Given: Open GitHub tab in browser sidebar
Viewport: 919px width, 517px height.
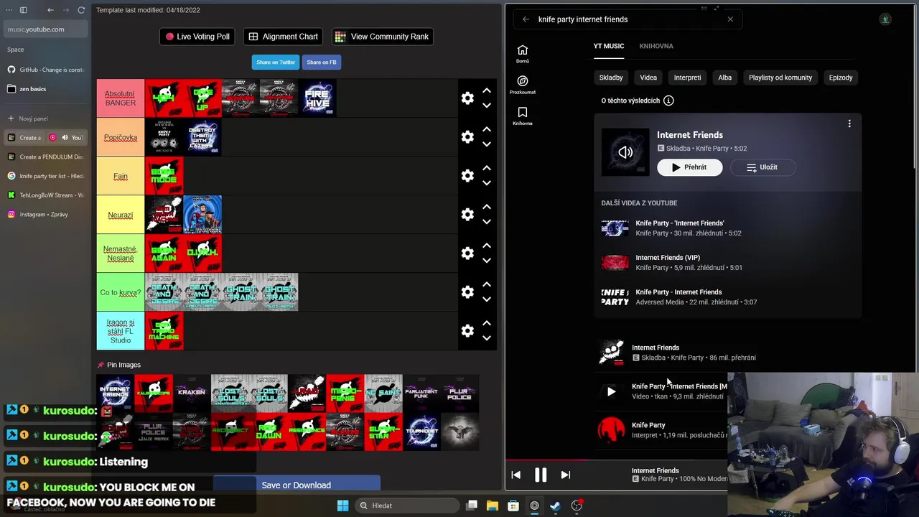Looking at the screenshot, I should click(x=45, y=70).
